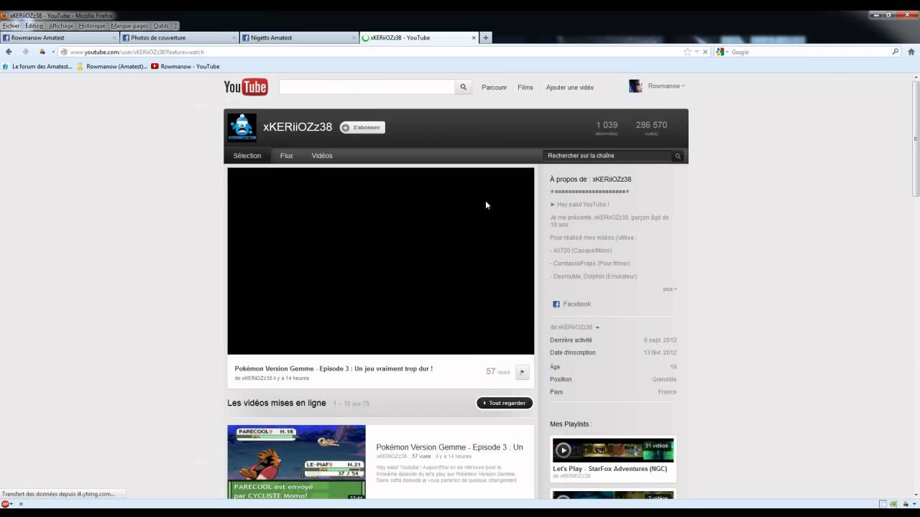Open the Marque-pages menu

pyautogui.click(x=129, y=26)
